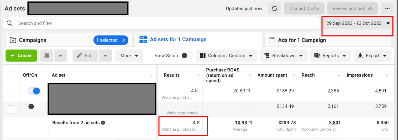Toggle the View Setup switch

(x=187, y=56)
